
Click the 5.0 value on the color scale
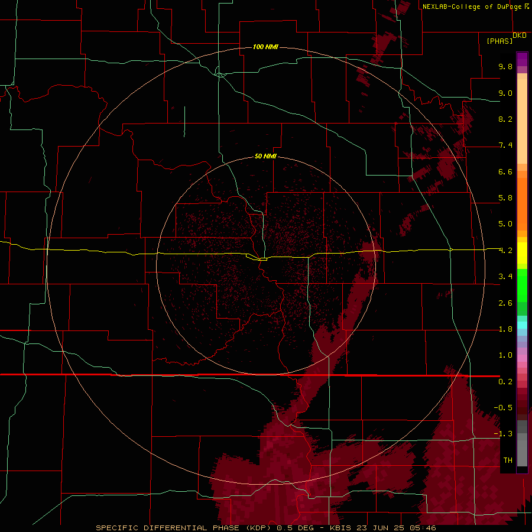[505, 224]
